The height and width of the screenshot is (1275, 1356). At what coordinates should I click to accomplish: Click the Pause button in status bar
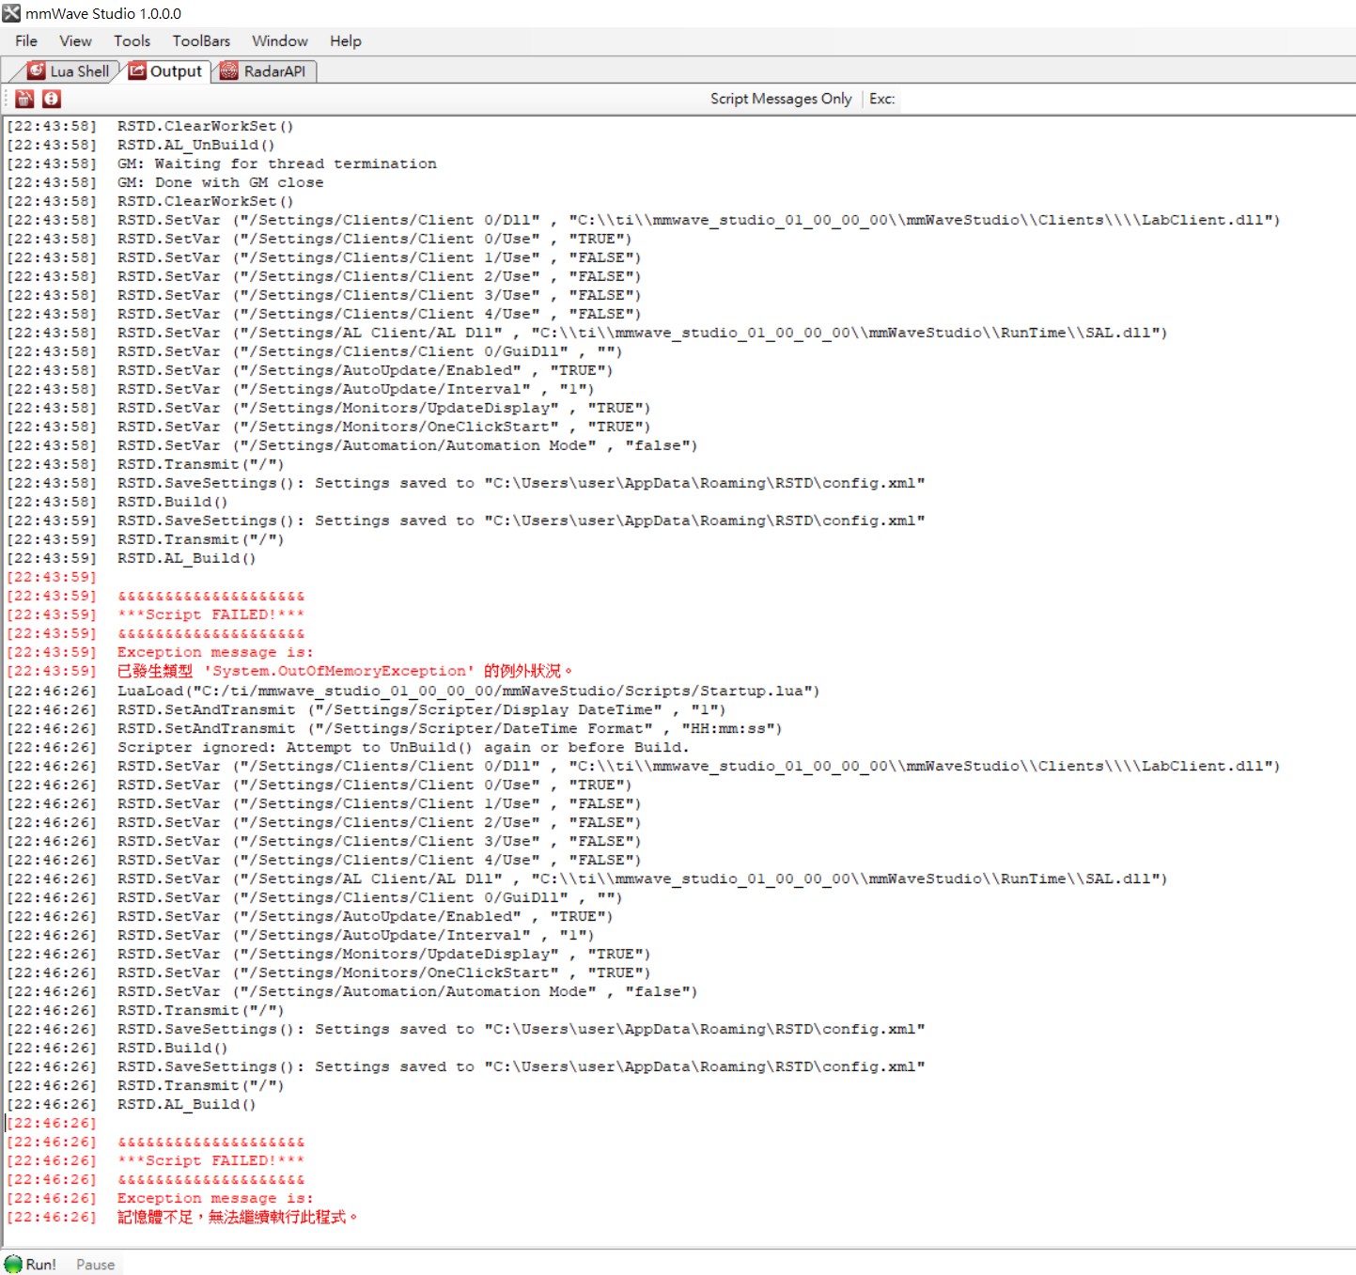tap(96, 1265)
